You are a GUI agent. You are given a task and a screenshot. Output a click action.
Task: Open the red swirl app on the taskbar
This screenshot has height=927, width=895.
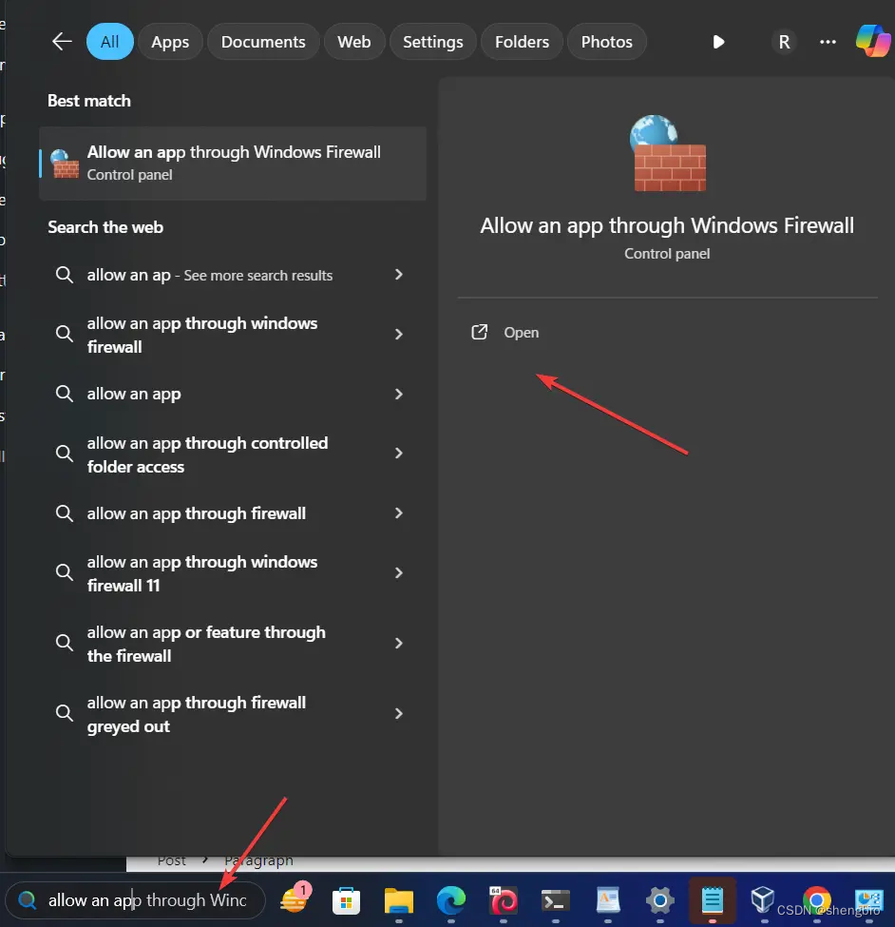(x=504, y=901)
